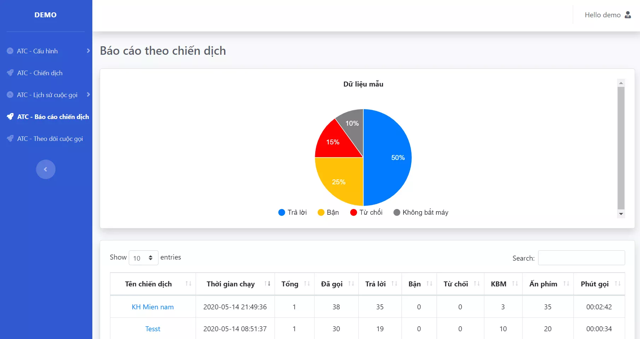
Task: Toggle the Không bắt máy legend item
Action: coord(421,212)
